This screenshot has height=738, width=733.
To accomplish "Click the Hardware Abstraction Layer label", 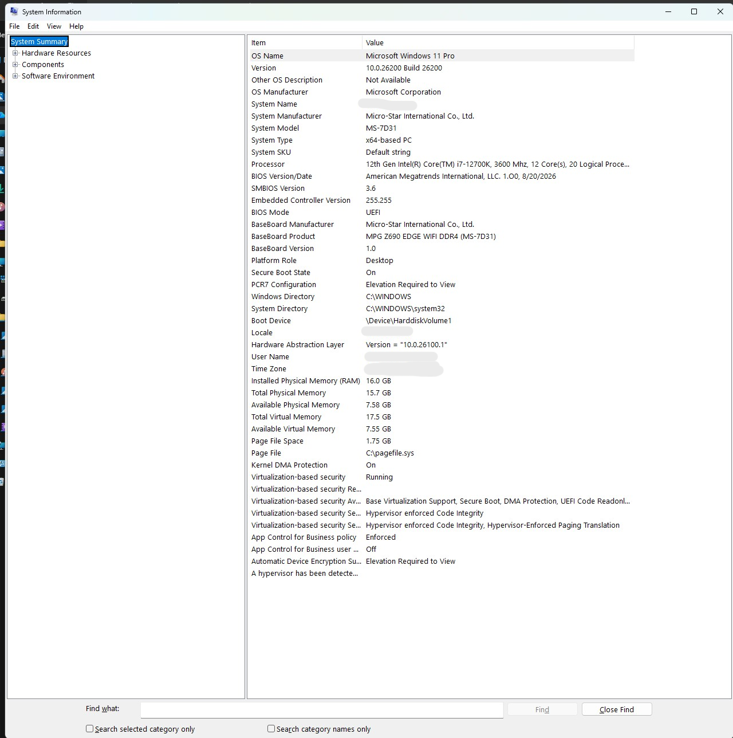I will click(298, 345).
